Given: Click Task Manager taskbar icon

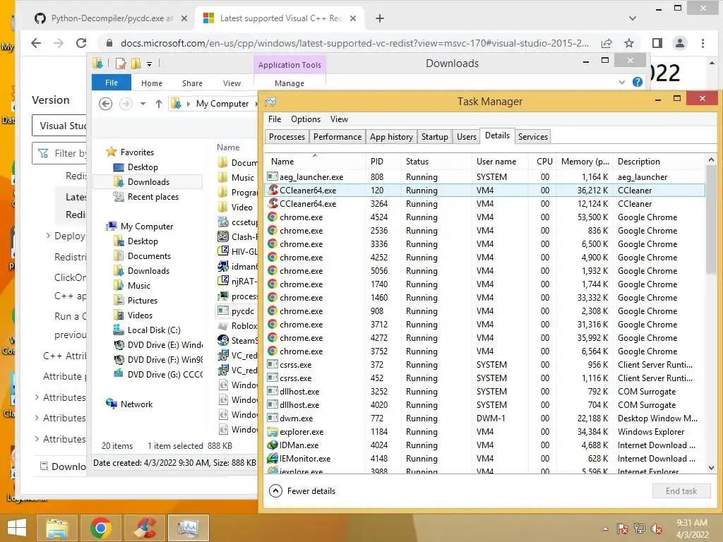Looking at the screenshot, I should tap(188, 528).
